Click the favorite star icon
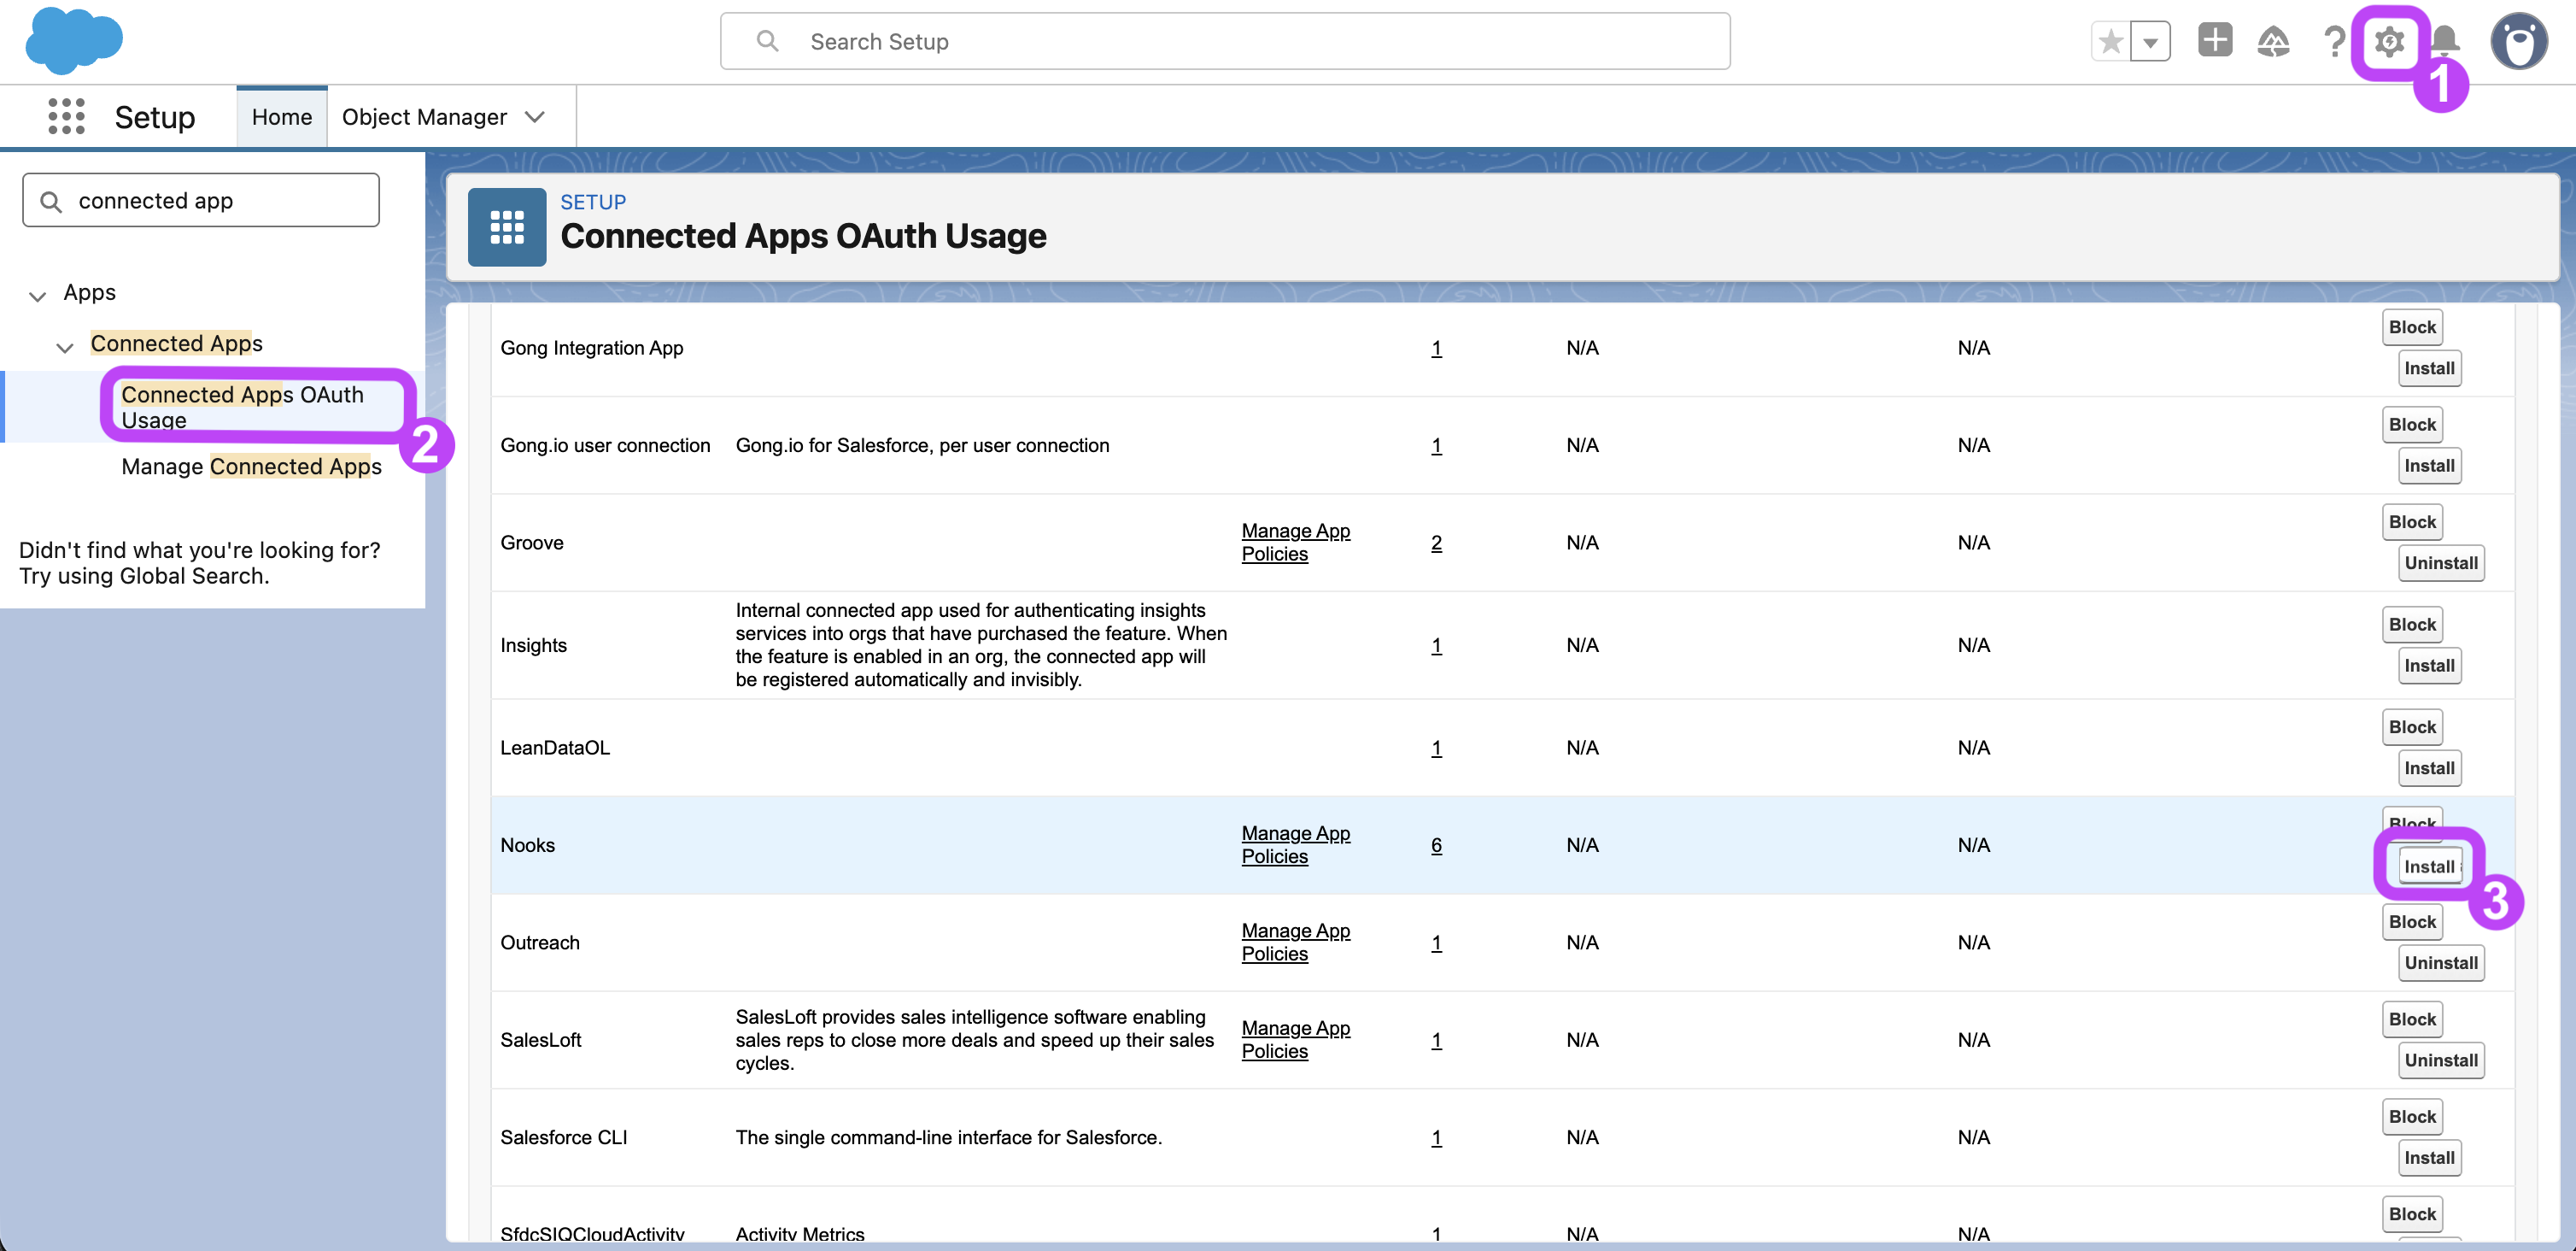 [2111, 41]
